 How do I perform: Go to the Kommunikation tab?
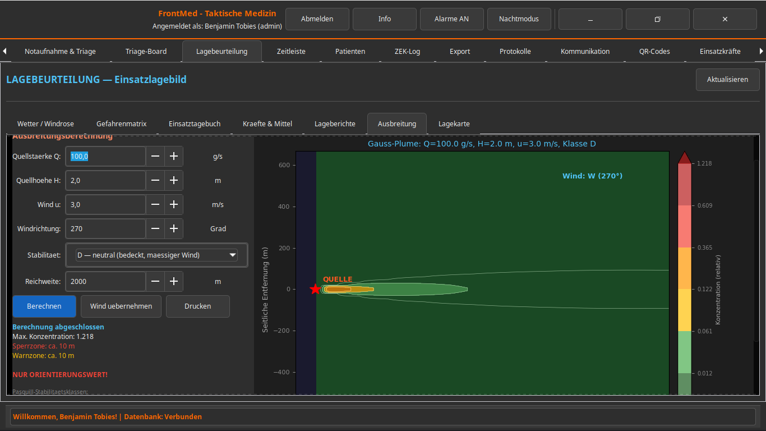coord(585,52)
